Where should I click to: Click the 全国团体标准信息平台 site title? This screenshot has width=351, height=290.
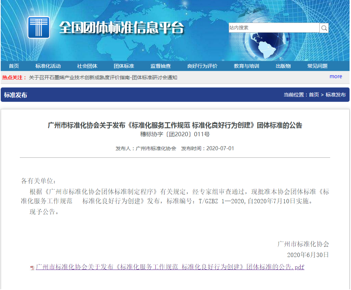(x=122, y=28)
